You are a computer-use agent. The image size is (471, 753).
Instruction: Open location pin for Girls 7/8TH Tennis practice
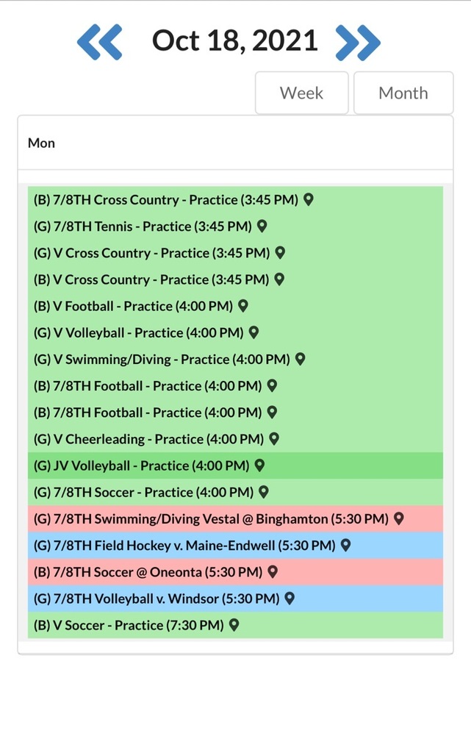262,226
